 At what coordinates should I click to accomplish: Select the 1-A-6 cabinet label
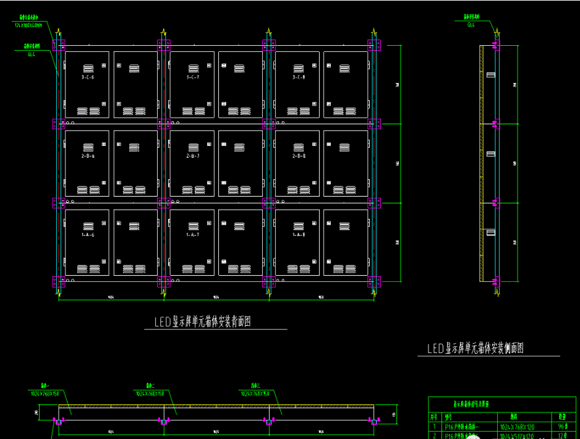point(87,236)
